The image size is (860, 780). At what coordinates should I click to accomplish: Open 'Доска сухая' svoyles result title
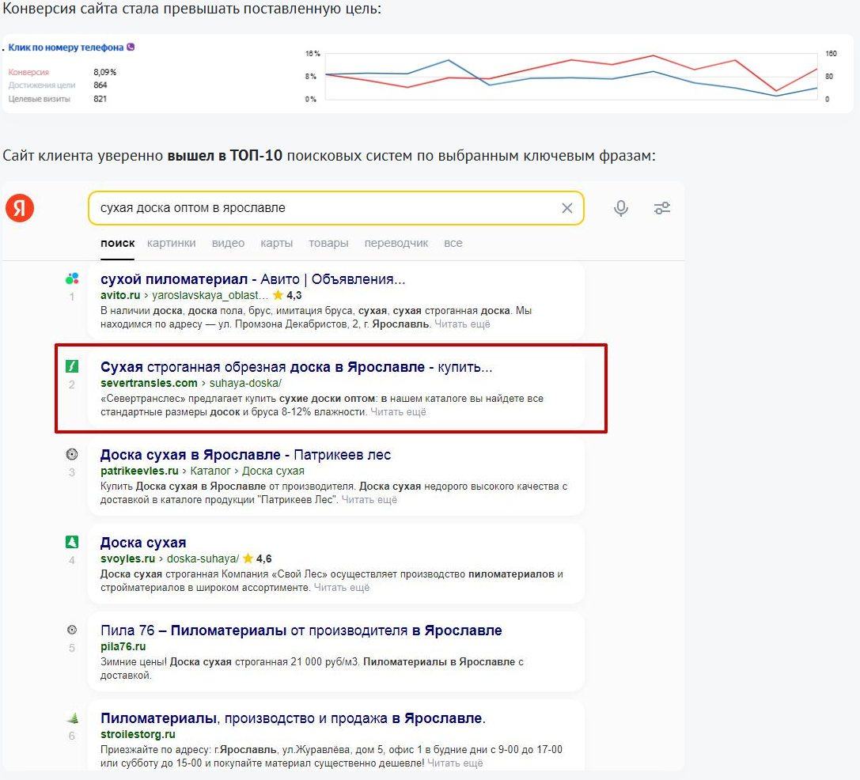pos(143,543)
